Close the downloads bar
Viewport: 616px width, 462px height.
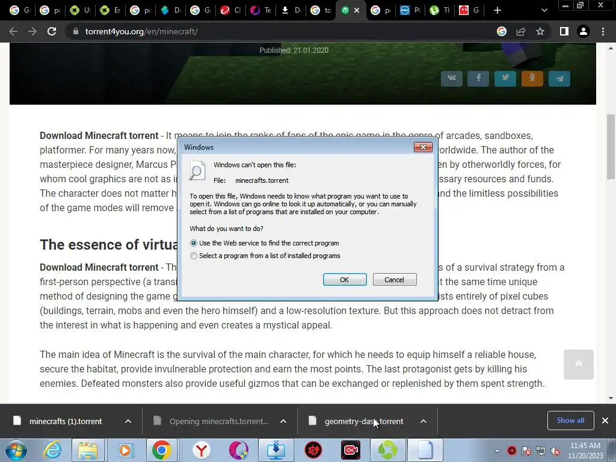605,420
